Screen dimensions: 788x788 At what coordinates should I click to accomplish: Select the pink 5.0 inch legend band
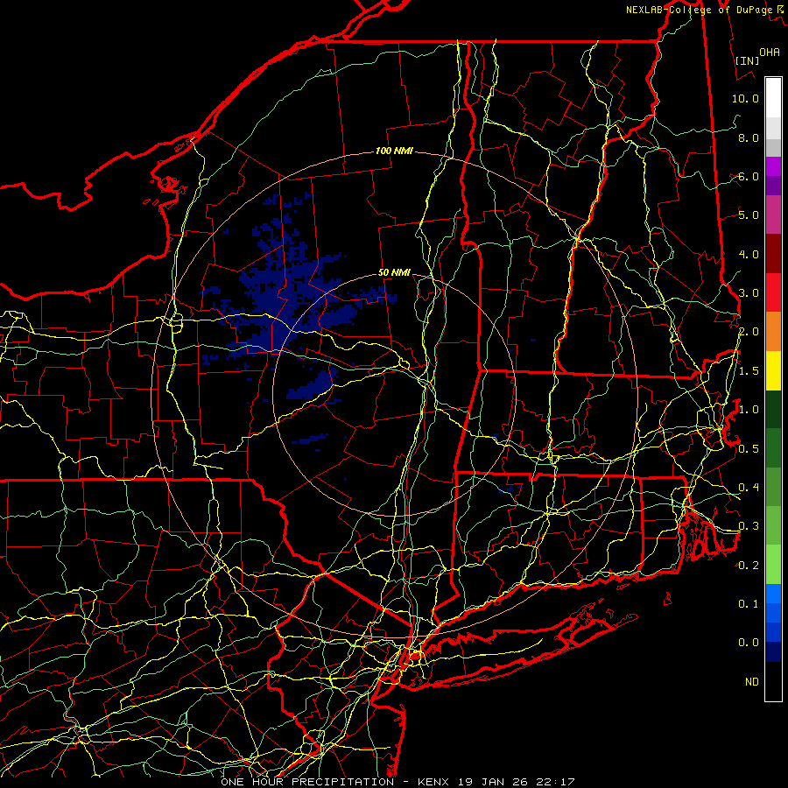pos(773,215)
